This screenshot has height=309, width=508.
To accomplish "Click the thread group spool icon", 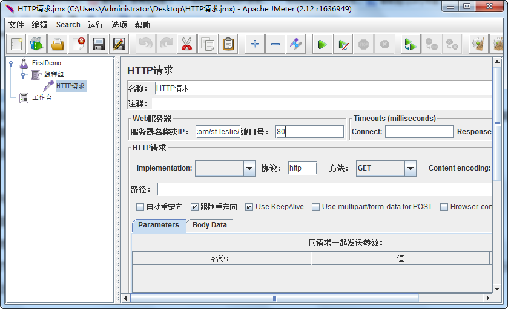I will click(36, 75).
